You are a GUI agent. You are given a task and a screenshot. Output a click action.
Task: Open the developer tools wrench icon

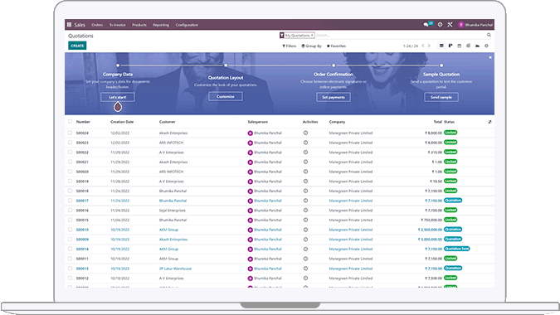pyautogui.click(x=450, y=25)
